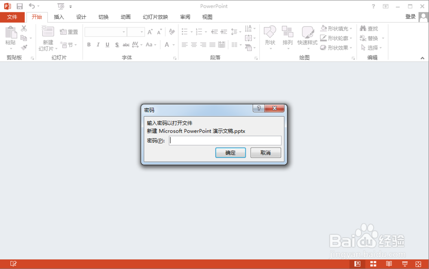This screenshot has width=429, height=269.
Task: Click Increase List Level icon
Action: pos(224,32)
